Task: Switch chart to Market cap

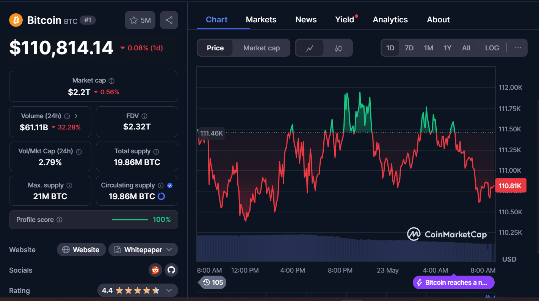Action: point(262,48)
